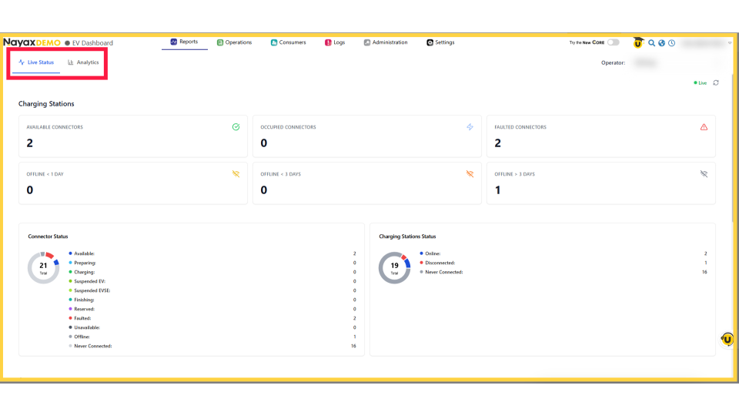Click the globe language icon
Image resolution: width=739 pixels, height=416 pixels.
tap(661, 43)
